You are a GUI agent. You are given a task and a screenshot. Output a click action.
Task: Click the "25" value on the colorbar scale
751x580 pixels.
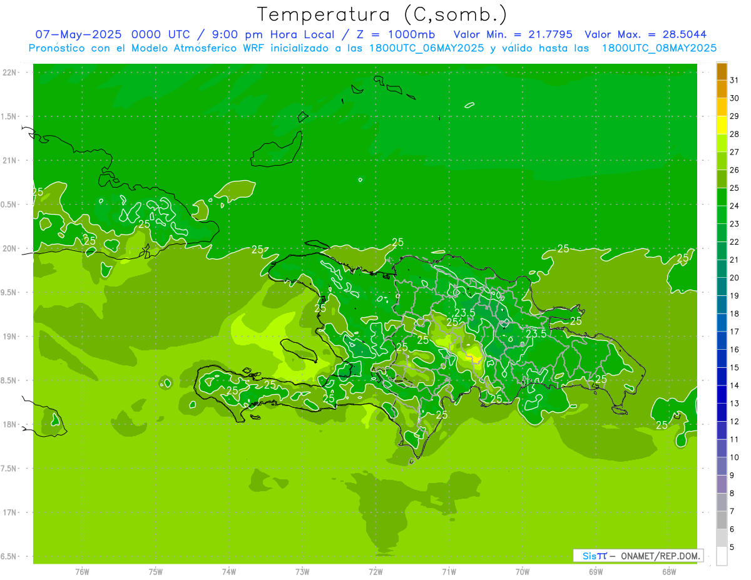coord(734,188)
